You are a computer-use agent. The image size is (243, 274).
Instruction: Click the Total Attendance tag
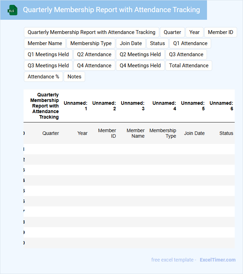click(x=189, y=66)
